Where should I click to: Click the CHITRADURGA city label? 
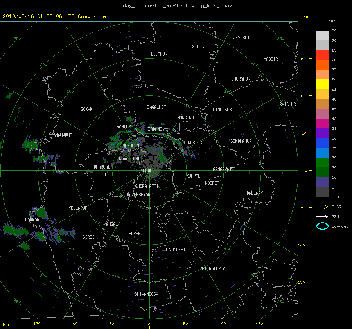point(213,269)
